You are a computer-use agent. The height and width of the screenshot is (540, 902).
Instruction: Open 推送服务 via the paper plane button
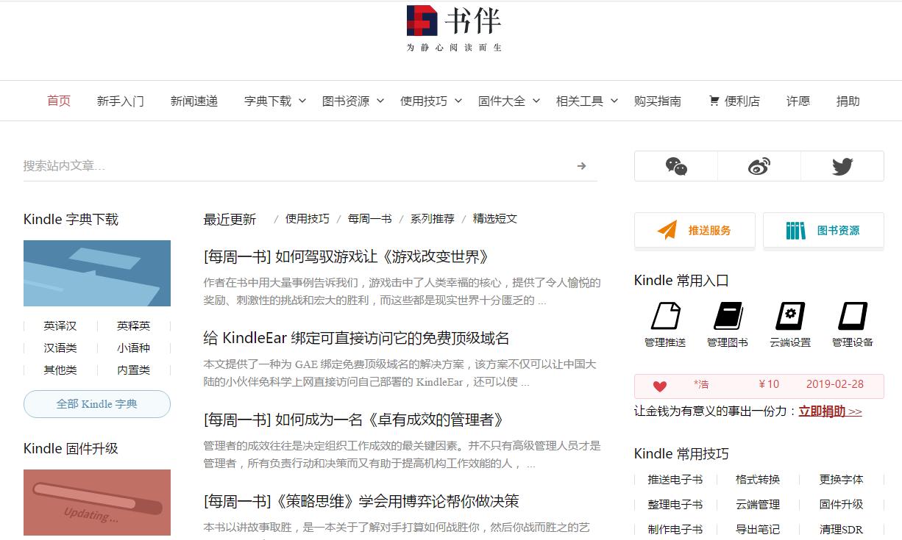694,230
